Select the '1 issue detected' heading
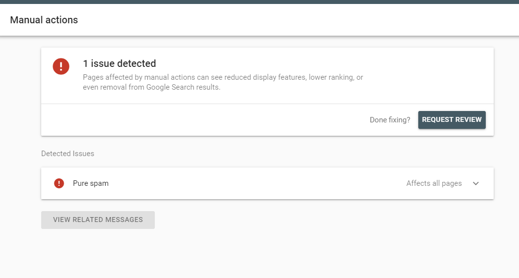The width and height of the screenshot is (519, 278). pyautogui.click(x=120, y=63)
